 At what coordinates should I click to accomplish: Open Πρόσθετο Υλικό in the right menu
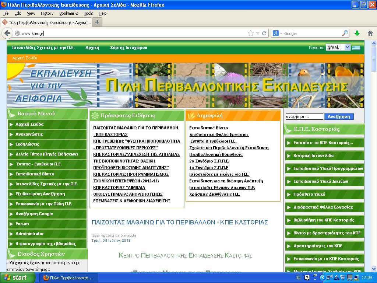tap(325, 195)
